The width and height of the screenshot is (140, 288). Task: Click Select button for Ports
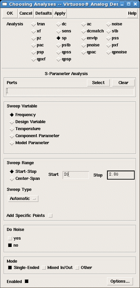click(98, 83)
